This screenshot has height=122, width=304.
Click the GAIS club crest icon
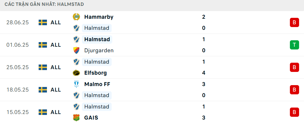click(76, 118)
